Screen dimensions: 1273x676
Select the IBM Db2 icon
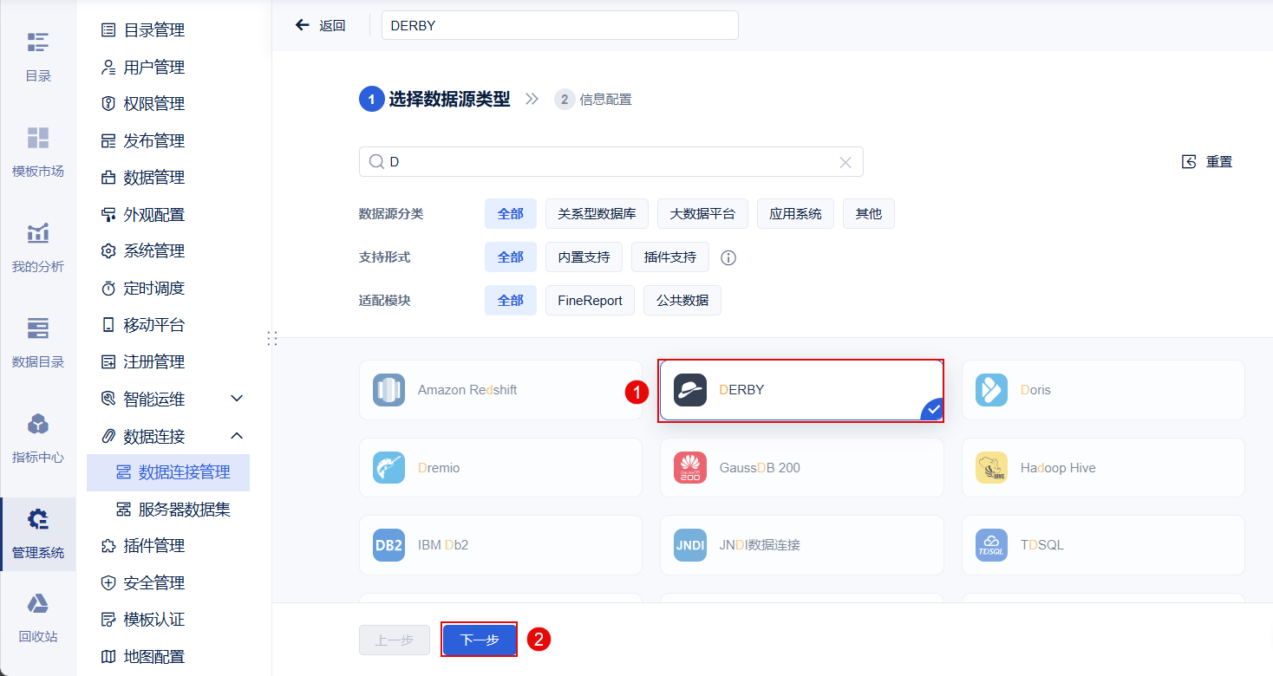[388, 545]
